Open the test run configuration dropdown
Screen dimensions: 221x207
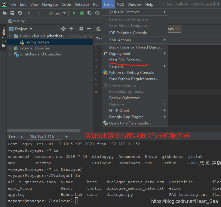(57, 13)
